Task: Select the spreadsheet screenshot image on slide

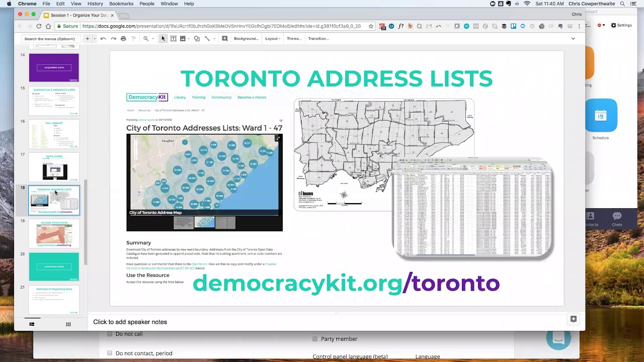Action: tap(472, 209)
